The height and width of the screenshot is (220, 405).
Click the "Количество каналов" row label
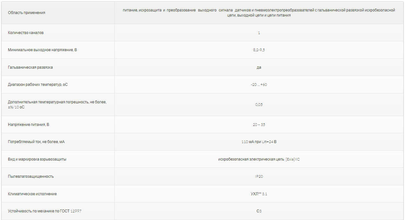coord(26,33)
